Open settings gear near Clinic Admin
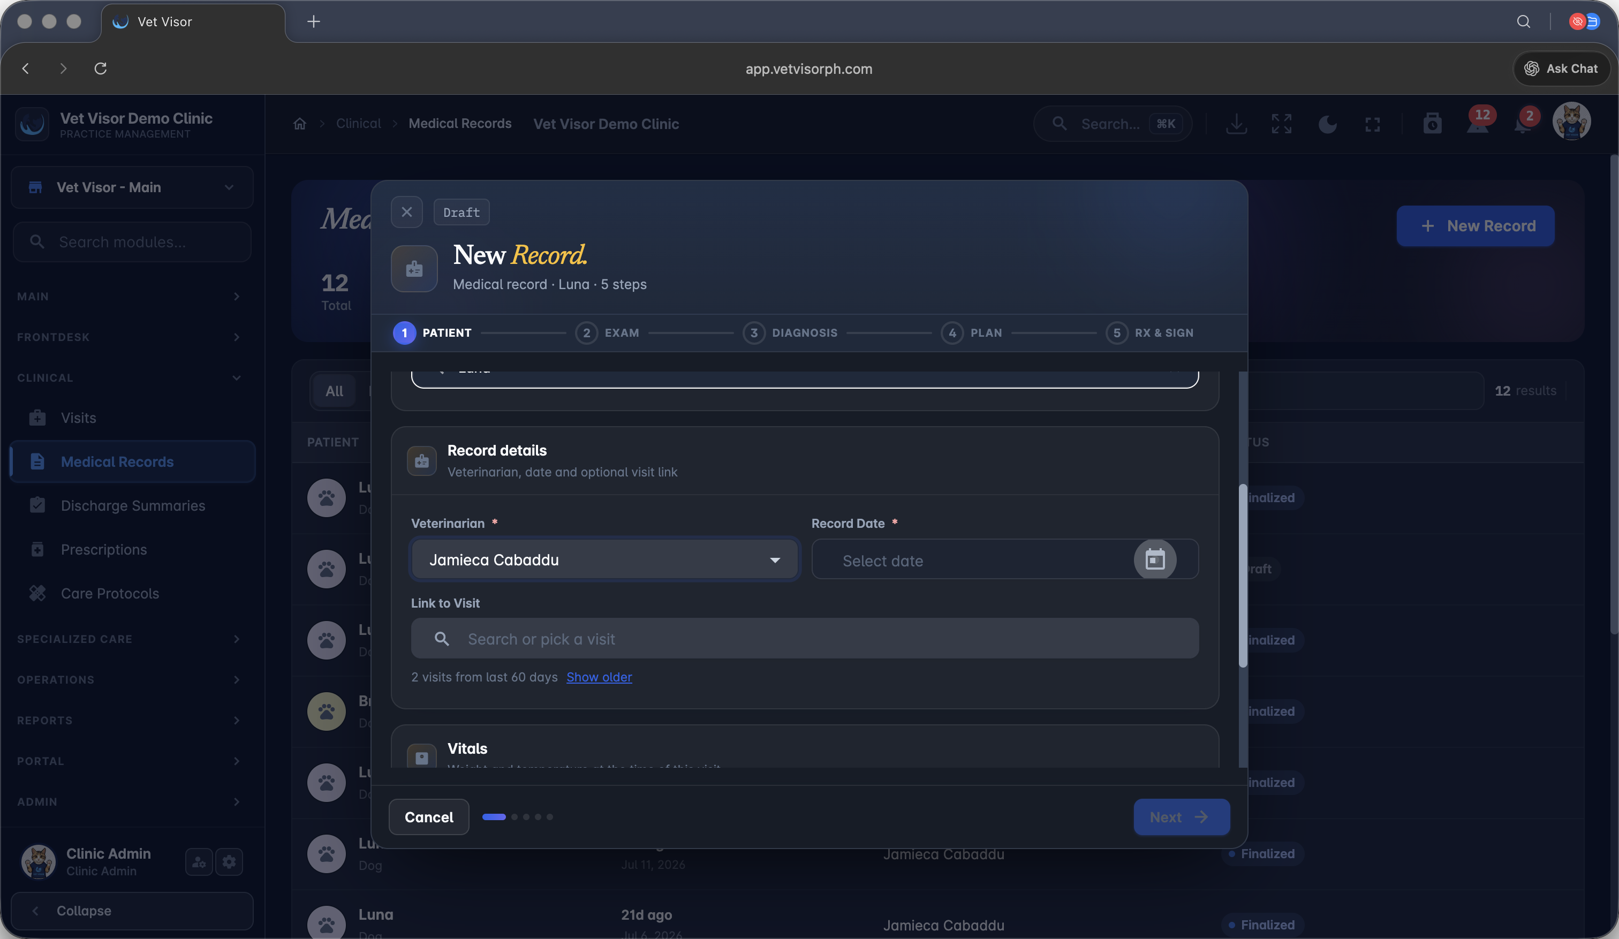This screenshot has width=1619, height=939. point(229,862)
